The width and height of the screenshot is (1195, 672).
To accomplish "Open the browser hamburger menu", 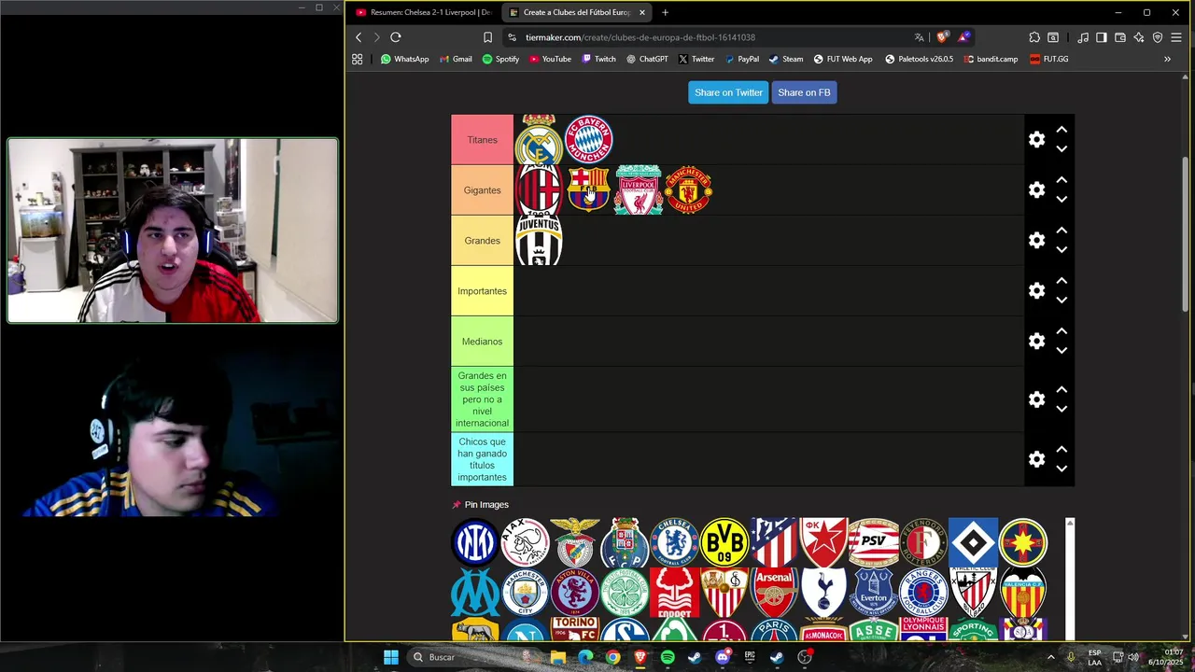I will coord(1176,37).
